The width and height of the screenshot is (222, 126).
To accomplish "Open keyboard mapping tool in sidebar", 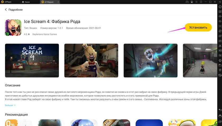I will [220, 12].
